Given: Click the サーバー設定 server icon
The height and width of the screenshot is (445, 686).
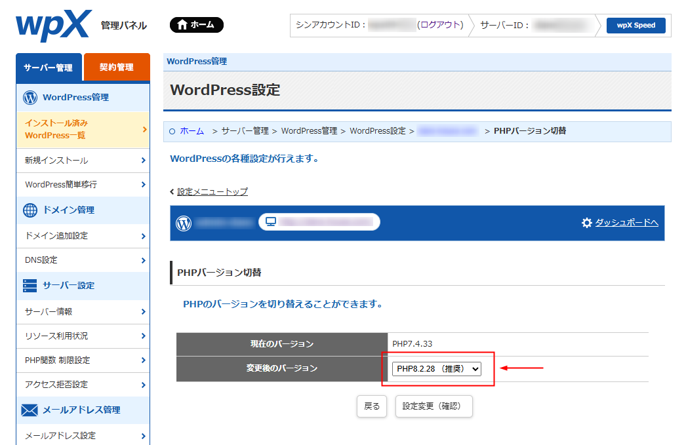Looking at the screenshot, I should 30,286.
